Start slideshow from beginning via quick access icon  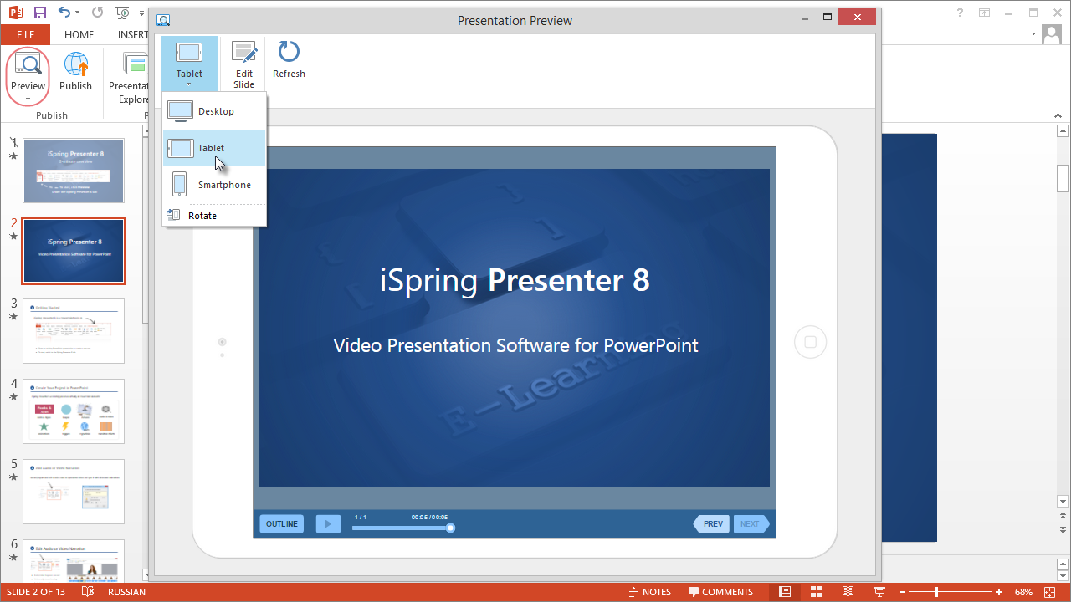(122, 13)
